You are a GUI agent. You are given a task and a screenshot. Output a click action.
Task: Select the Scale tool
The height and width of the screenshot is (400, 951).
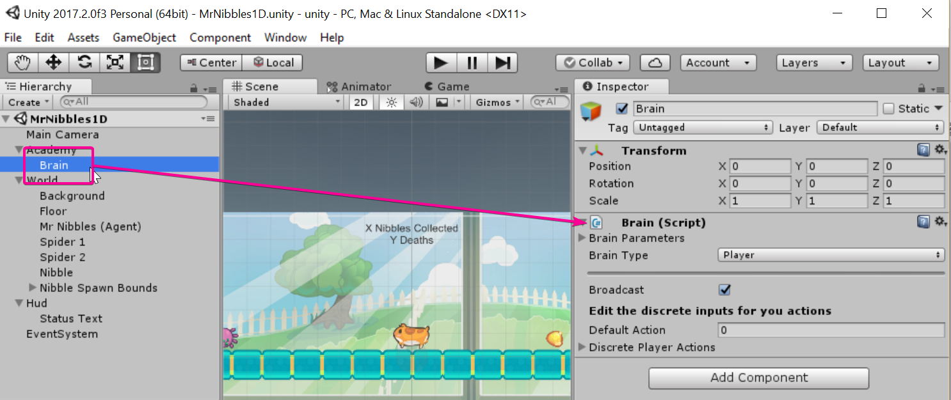point(115,63)
